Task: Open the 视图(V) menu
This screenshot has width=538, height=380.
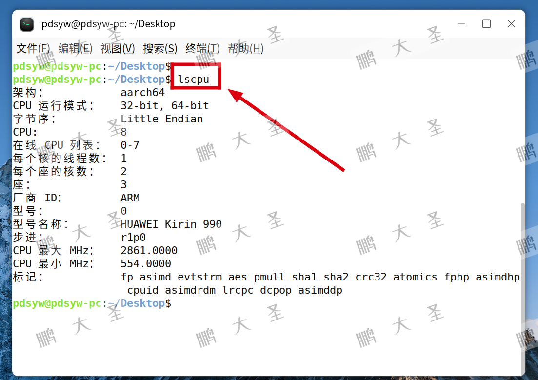Action: tap(118, 48)
